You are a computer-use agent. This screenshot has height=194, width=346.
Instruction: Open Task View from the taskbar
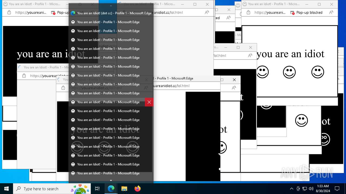pos(97,189)
